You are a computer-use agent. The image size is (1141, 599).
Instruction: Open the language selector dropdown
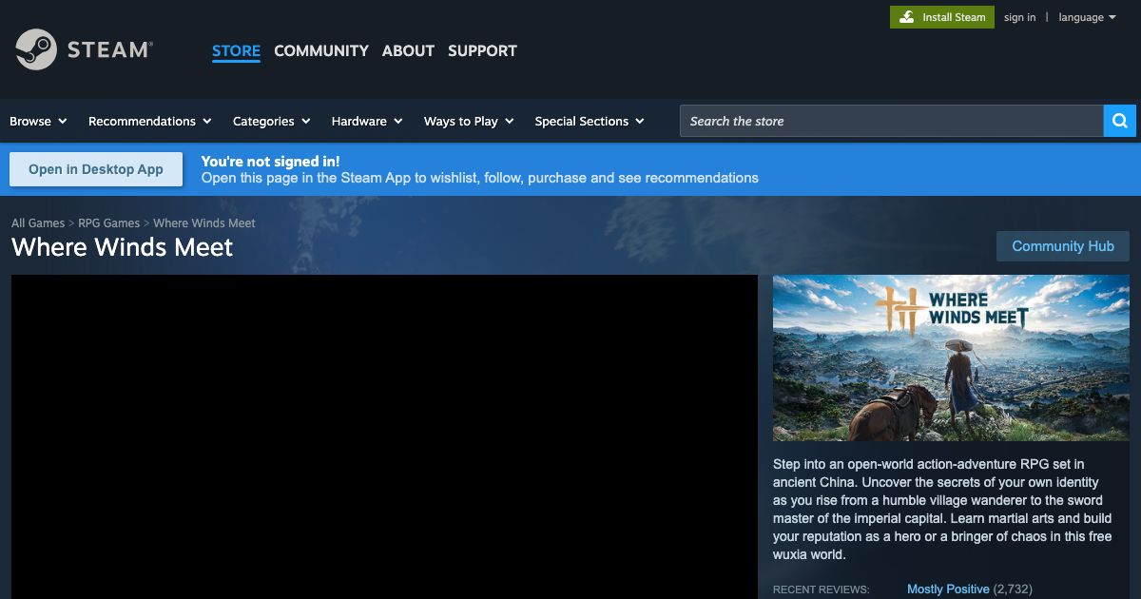(1087, 17)
